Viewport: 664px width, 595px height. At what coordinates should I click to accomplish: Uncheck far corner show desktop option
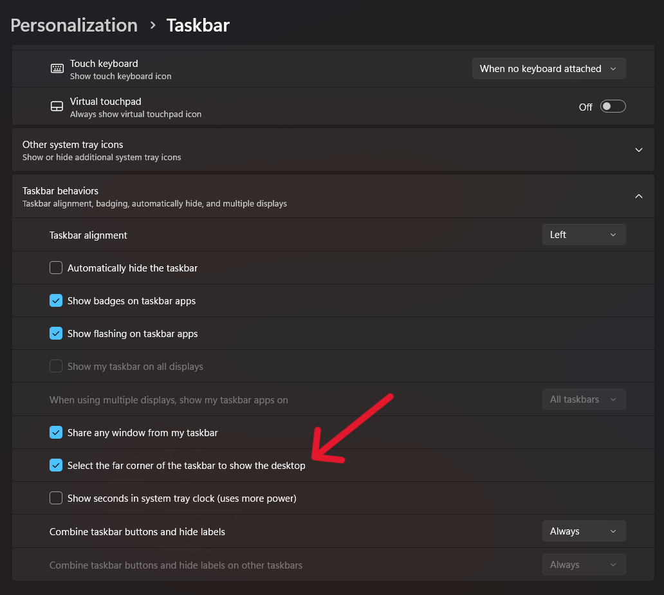(x=56, y=465)
